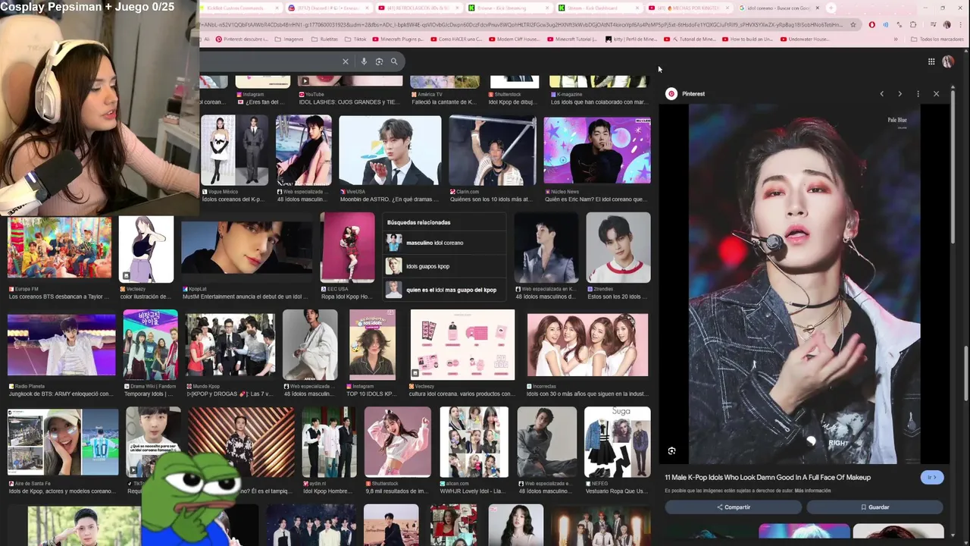
Task: Open the three-dot options in image preview
Action: coord(918,94)
